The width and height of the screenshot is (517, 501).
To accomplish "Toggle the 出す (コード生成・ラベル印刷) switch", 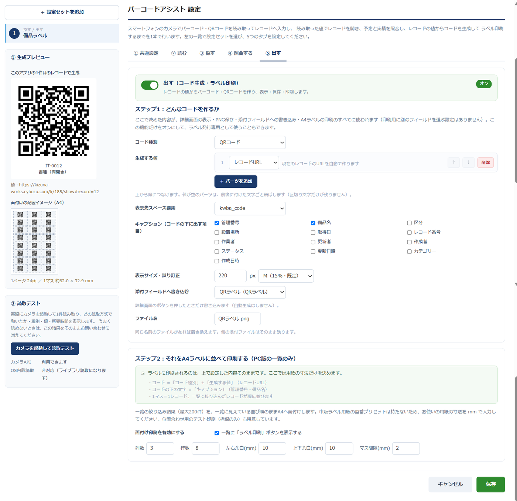I will tap(150, 85).
